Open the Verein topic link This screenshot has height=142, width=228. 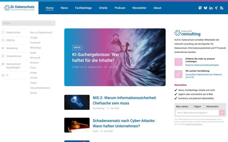coord(33,83)
